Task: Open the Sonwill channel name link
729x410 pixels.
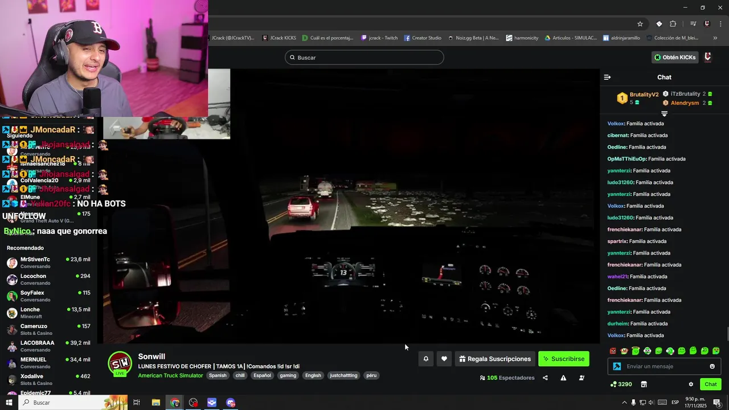Action: pyautogui.click(x=151, y=356)
